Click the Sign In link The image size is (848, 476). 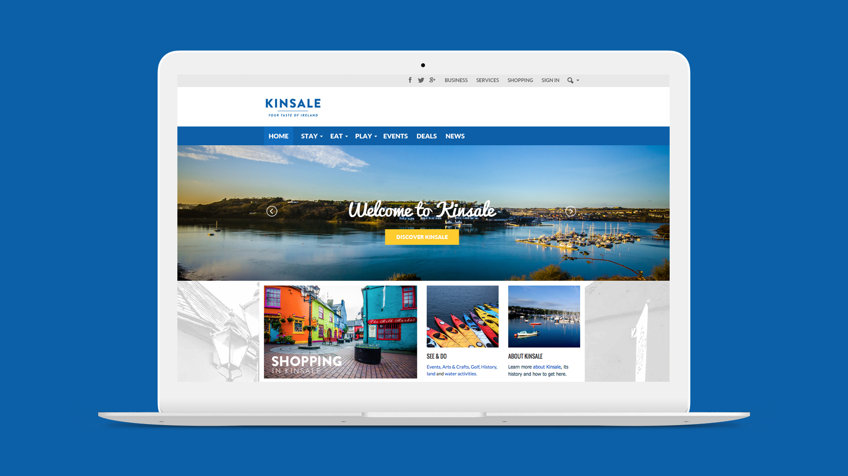(550, 81)
